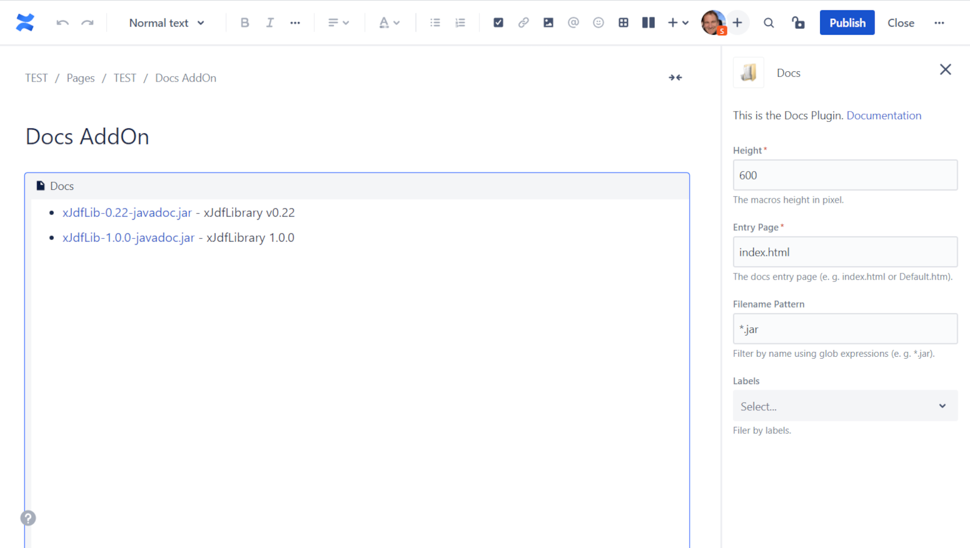Expand the text alignment dropdown
The width and height of the screenshot is (970, 548).
338,23
